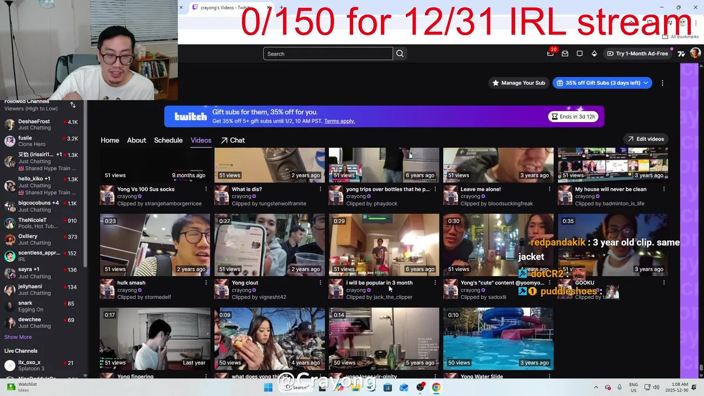Select the Videos tab

pyautogui.click(x=201, y=140)
